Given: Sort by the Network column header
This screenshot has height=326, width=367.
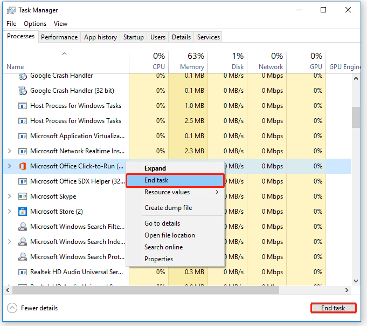Looking at the screenshot, I should [267, 62].
